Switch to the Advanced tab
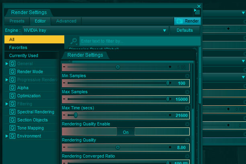Screen dimensions: 246x164 [66, 21]
